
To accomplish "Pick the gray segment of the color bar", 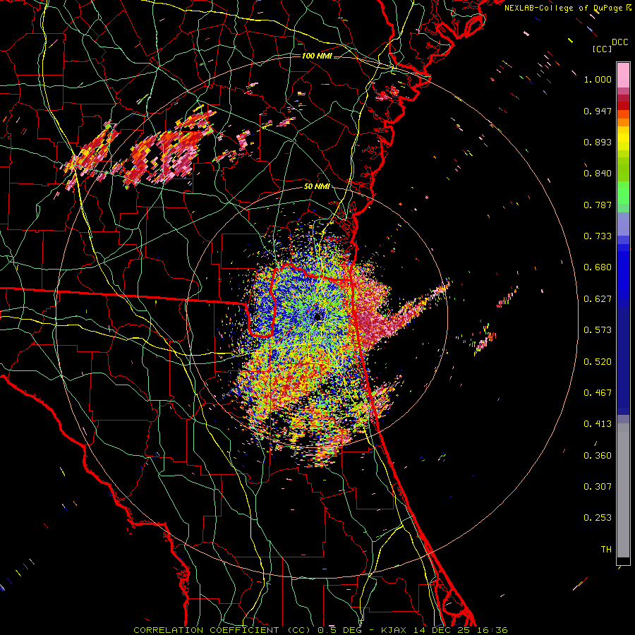I will click(x=623, y=490).
